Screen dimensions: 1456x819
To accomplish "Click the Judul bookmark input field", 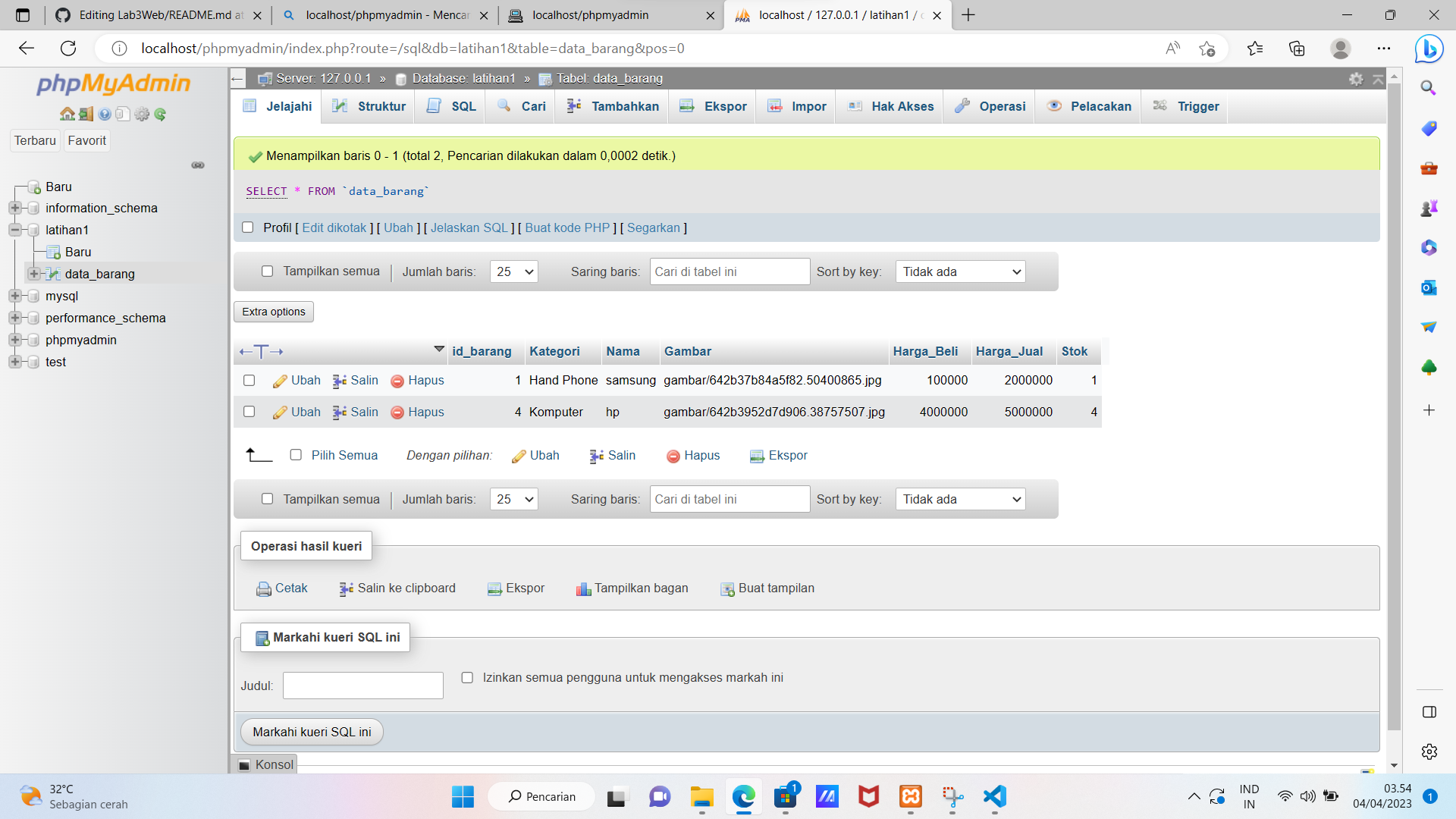I will (x=362, y=686).
